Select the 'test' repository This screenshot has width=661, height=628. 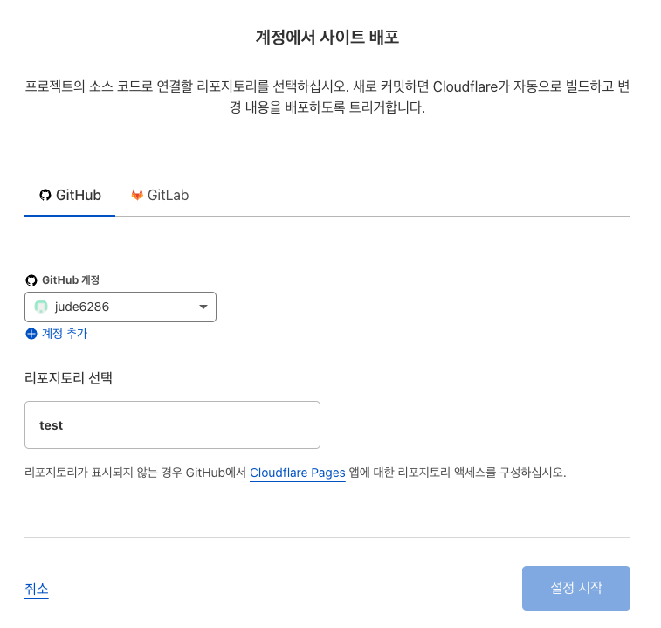click(172, 425)
